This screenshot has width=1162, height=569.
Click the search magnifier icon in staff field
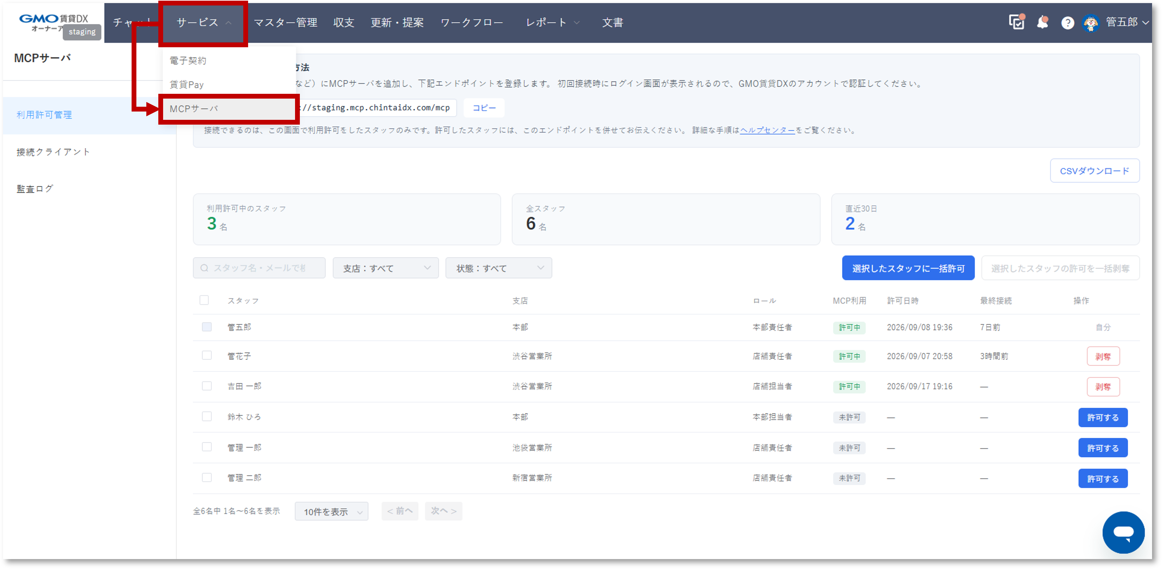pos(204,268)
